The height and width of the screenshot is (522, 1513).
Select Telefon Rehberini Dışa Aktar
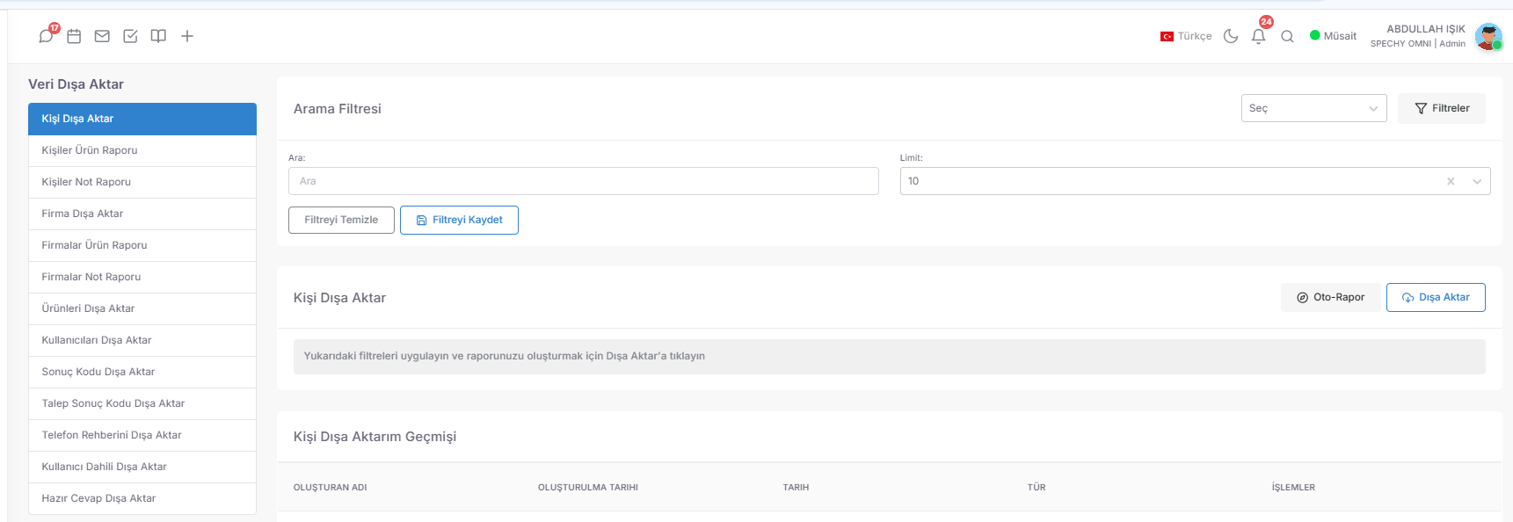point(142,435)
